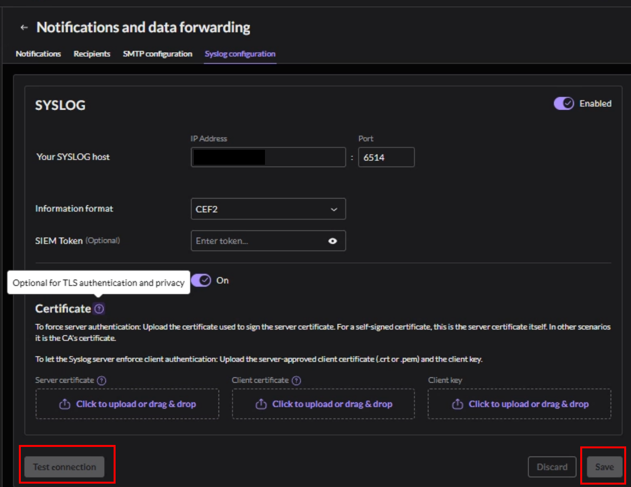
Task: Expand the CEF2 dropdown chevron
Action: 334,209
